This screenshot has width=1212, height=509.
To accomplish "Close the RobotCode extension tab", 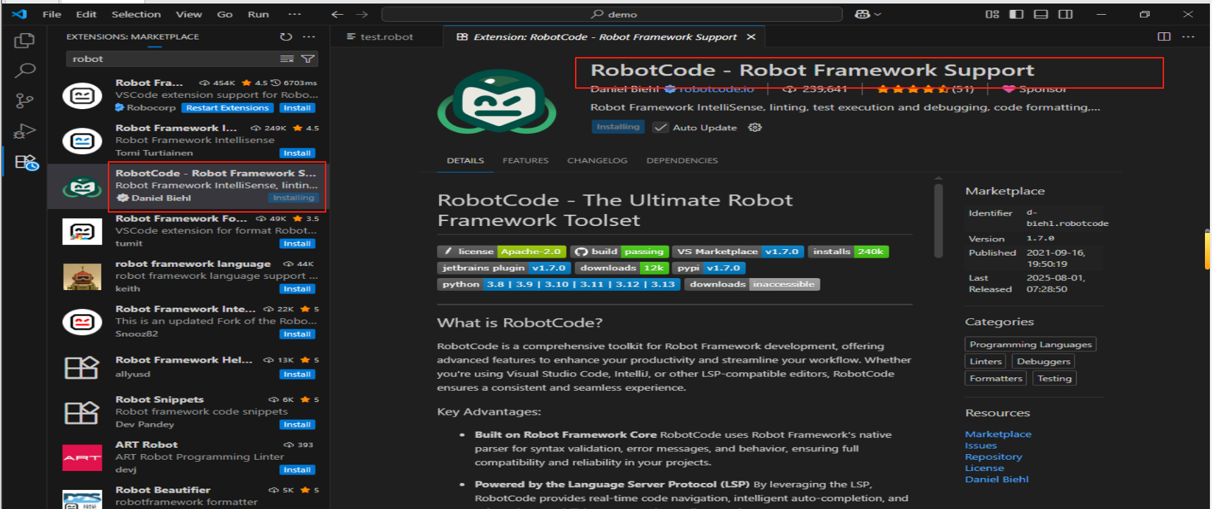I will [751, 37].
